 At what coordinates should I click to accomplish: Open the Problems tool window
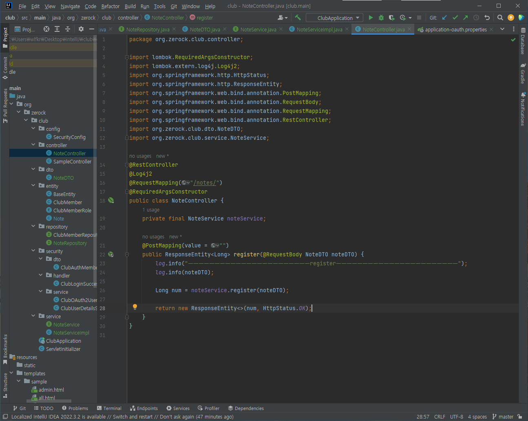tap(75, 408)
